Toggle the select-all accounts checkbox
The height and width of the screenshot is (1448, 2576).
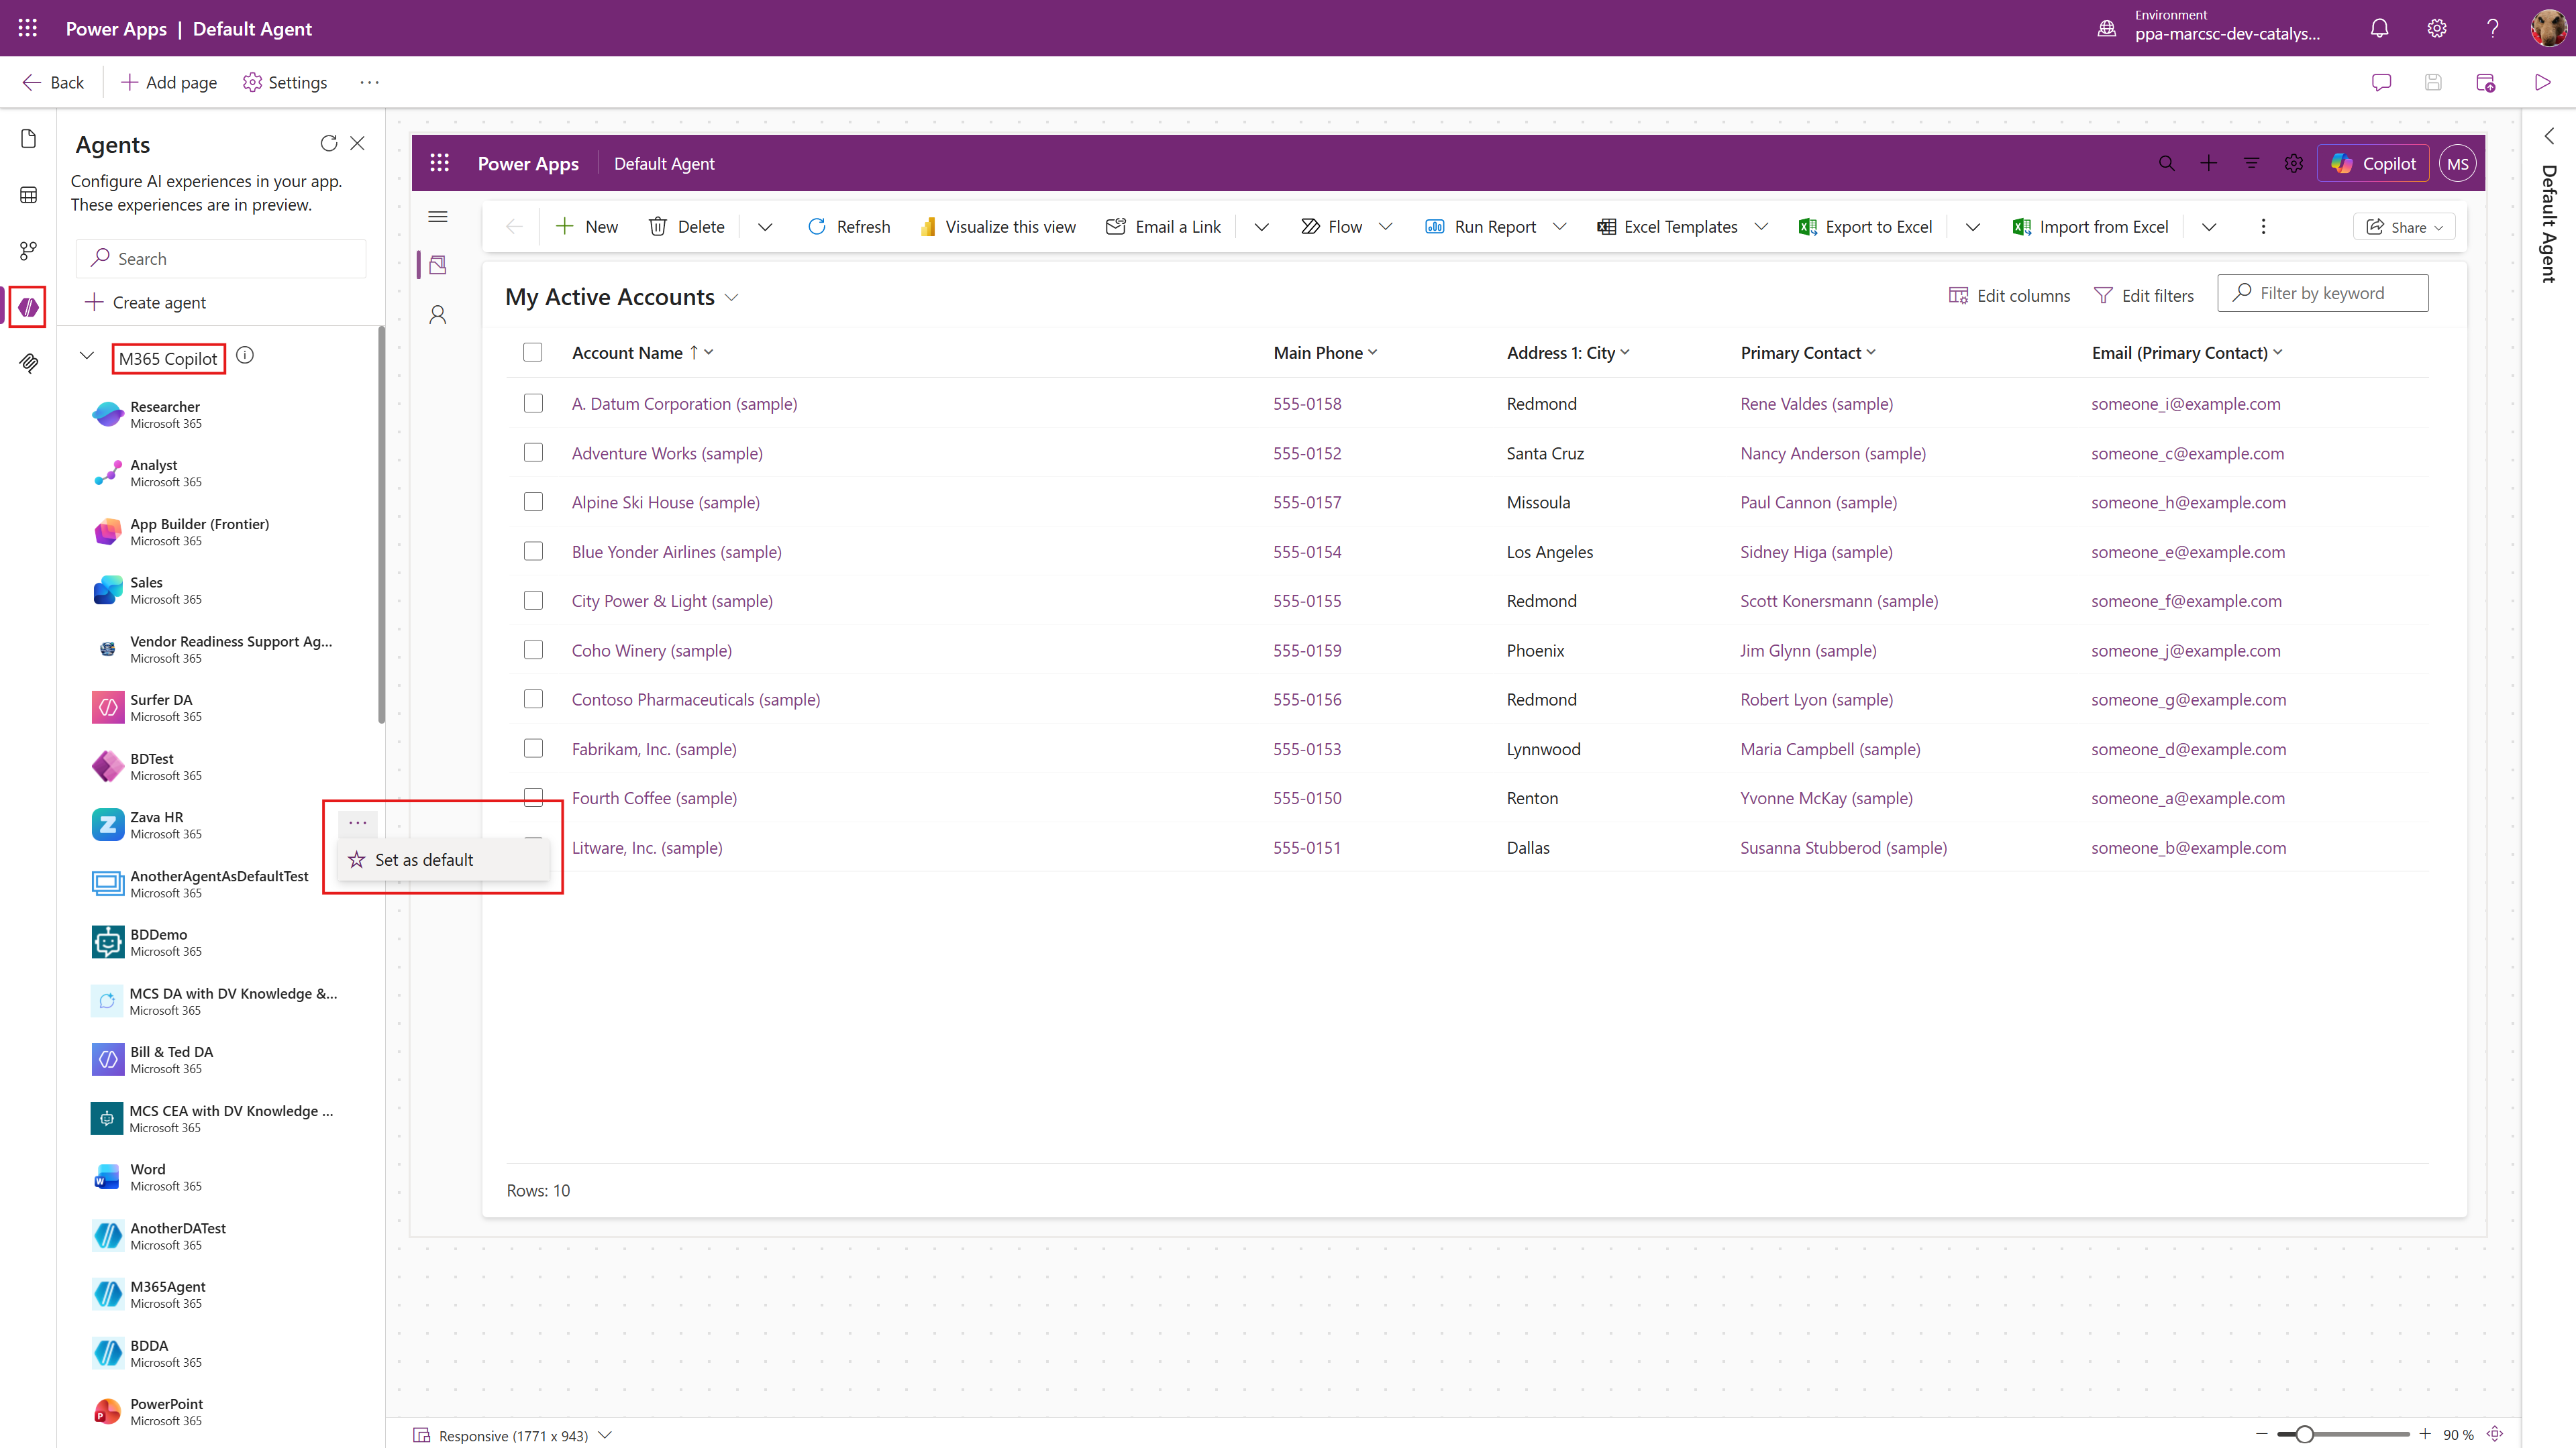(x=533, y=353)
